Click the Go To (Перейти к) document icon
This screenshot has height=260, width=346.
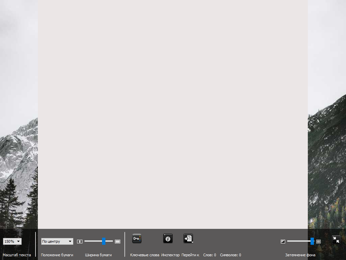[x=188, y=238]
